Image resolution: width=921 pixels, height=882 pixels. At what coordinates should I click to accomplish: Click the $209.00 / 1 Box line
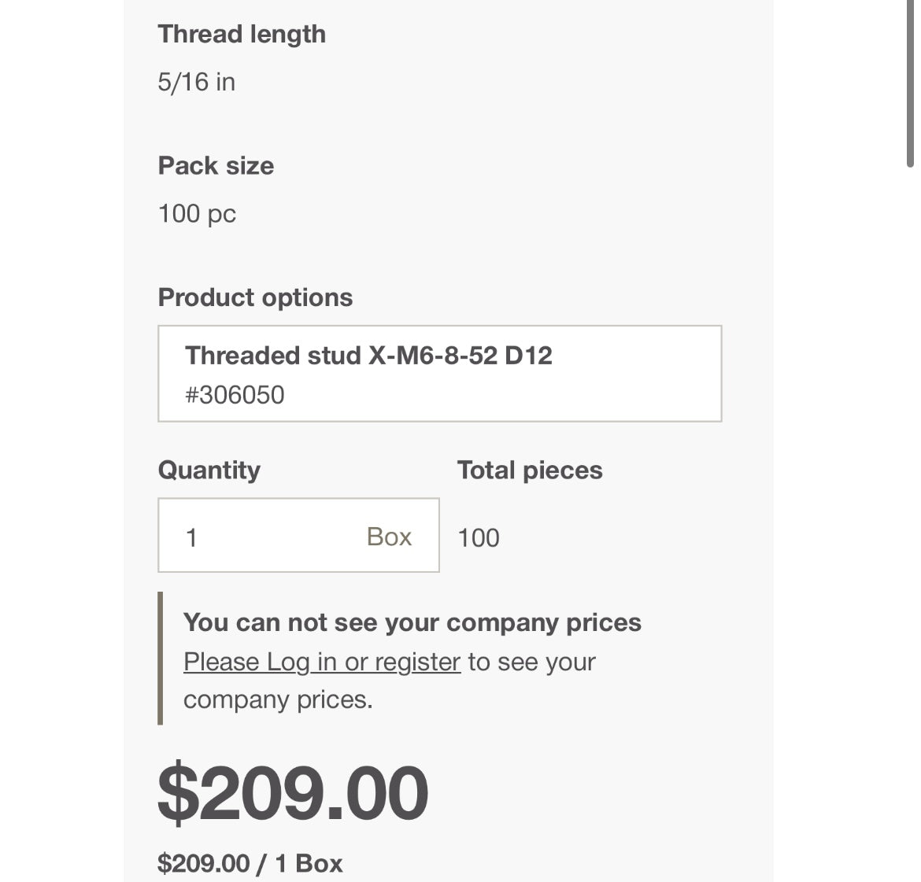(250, 863)
